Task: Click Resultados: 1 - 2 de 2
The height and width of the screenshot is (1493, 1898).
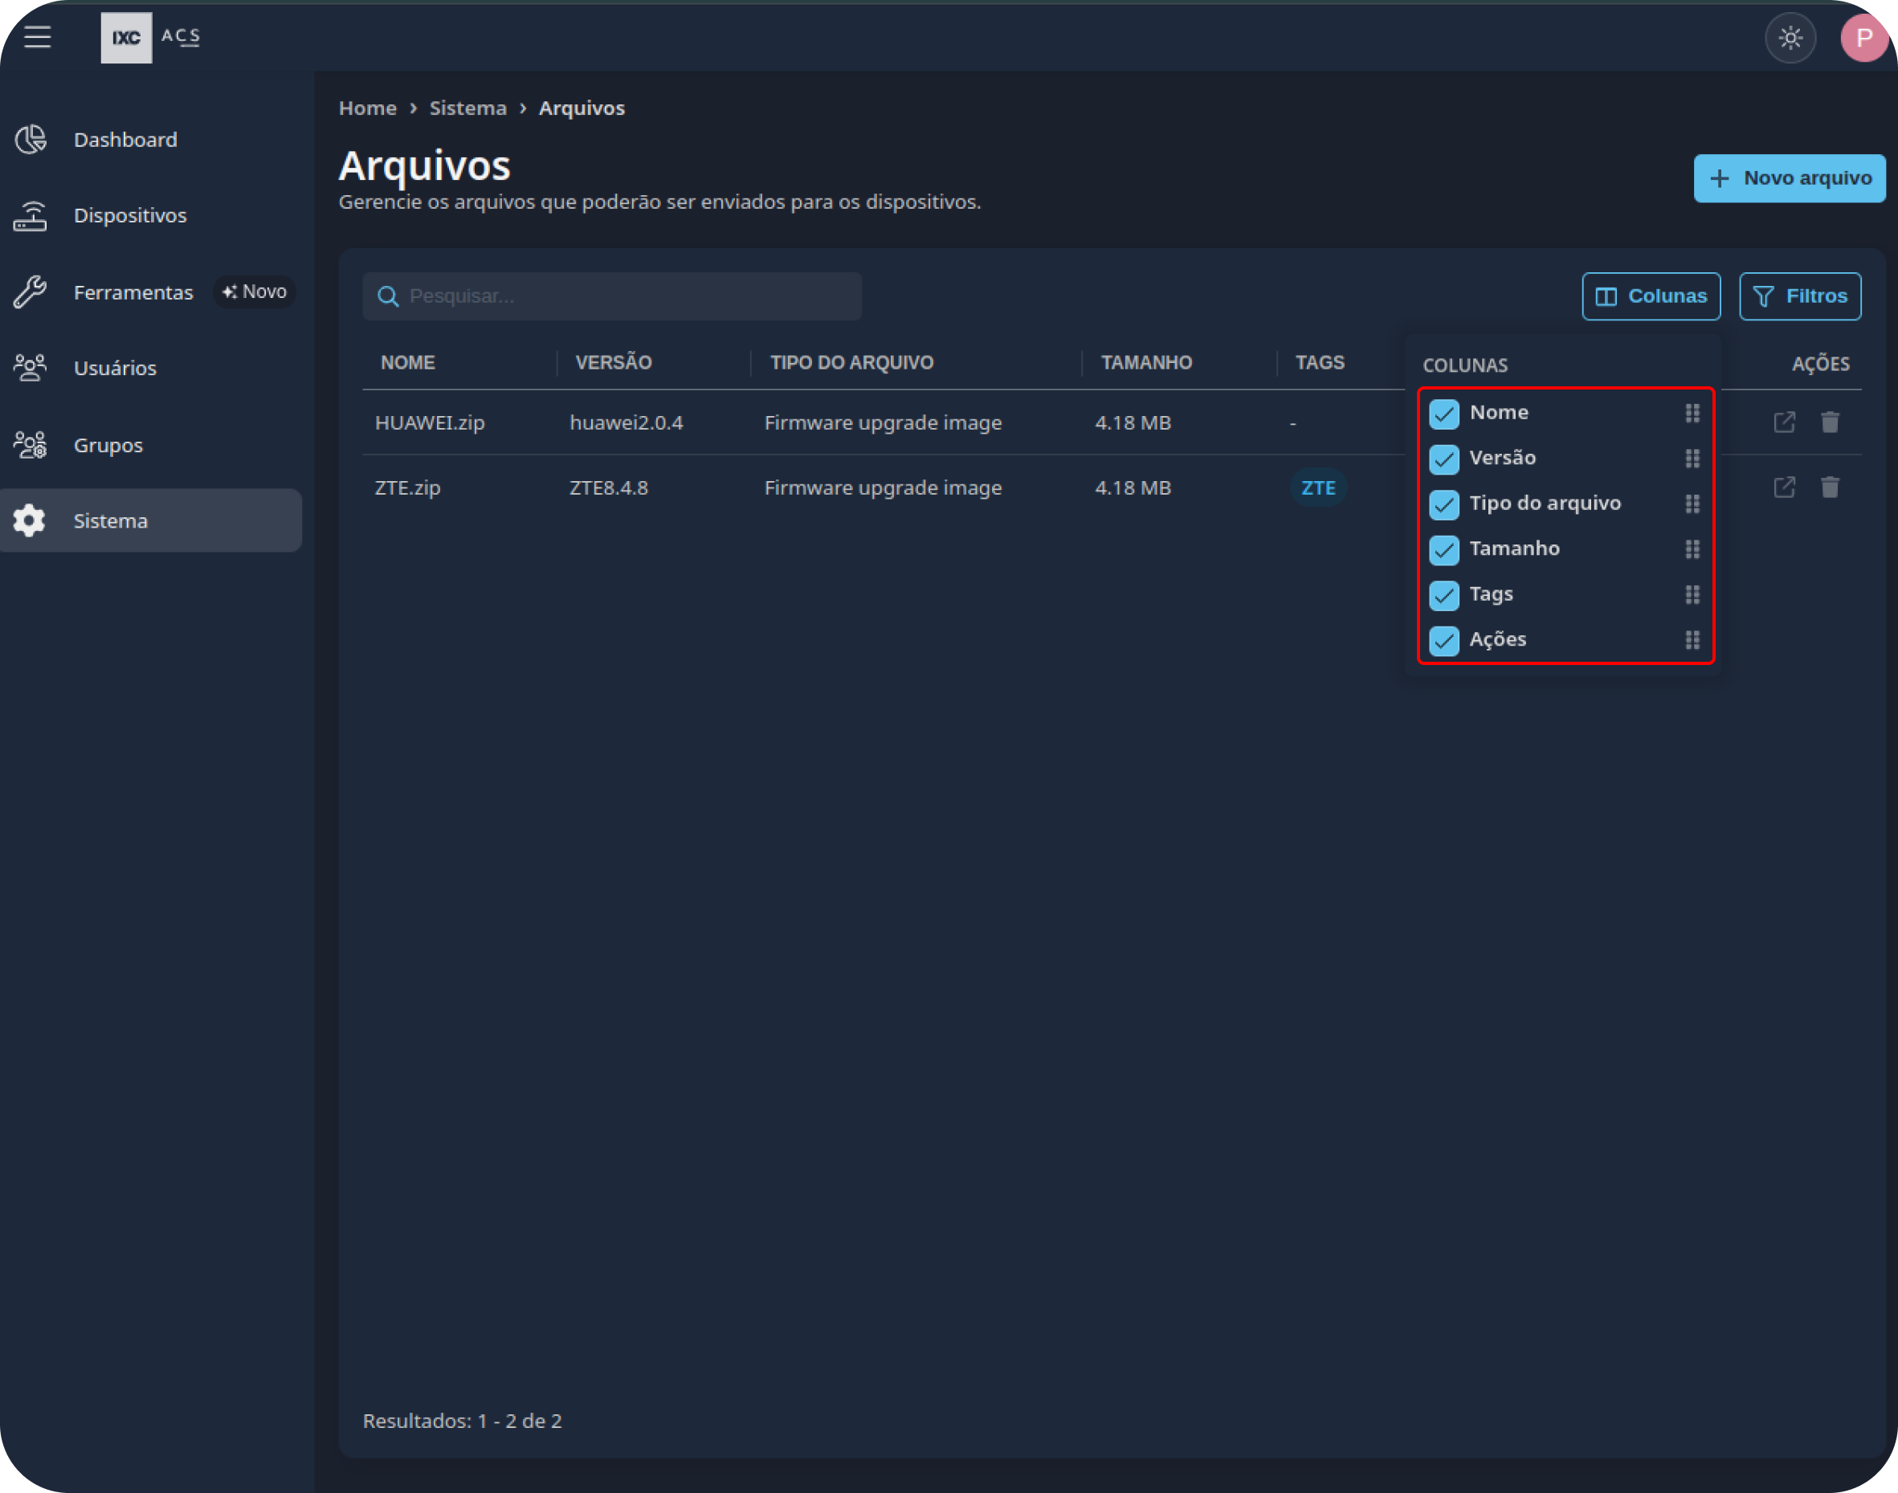Action: (x=462, y=1422)
